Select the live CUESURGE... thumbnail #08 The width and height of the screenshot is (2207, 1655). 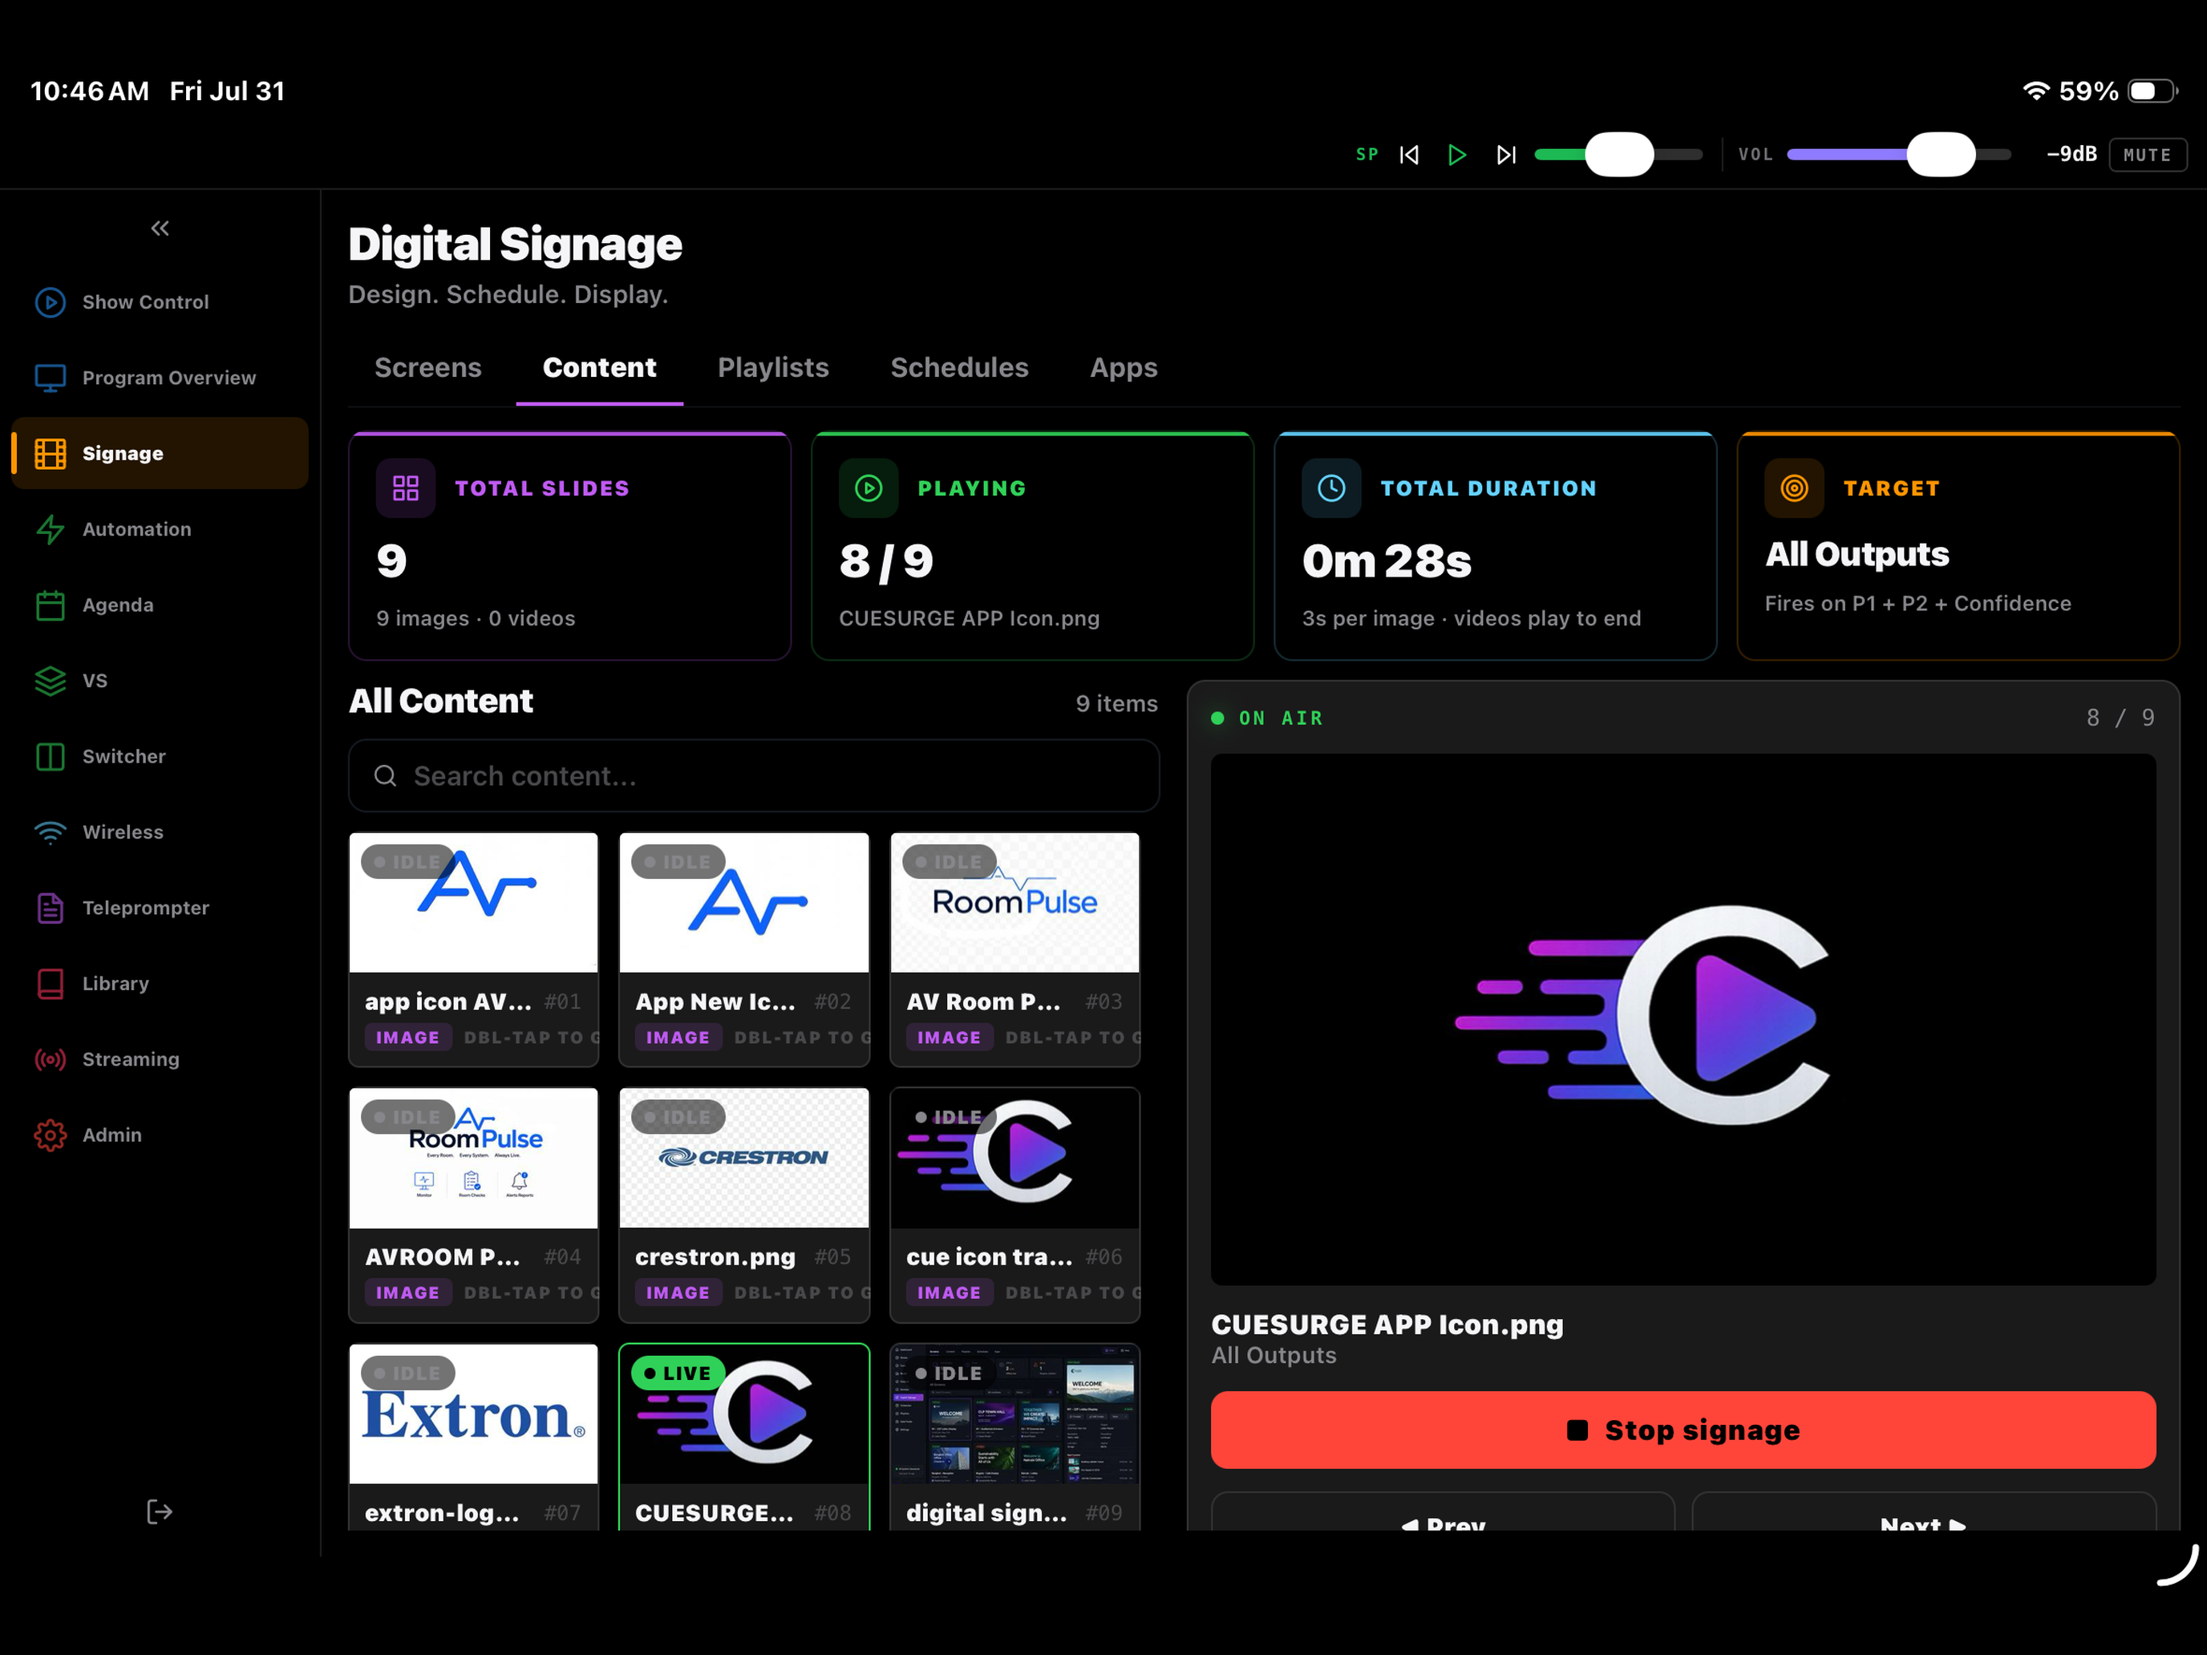(744, 1414)
